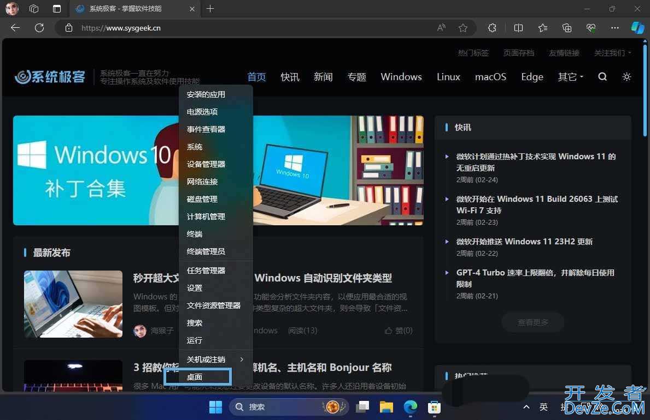This screenshot has width=650, height=420.
Task: Click the Windows Start button
Action: (215, 407)
